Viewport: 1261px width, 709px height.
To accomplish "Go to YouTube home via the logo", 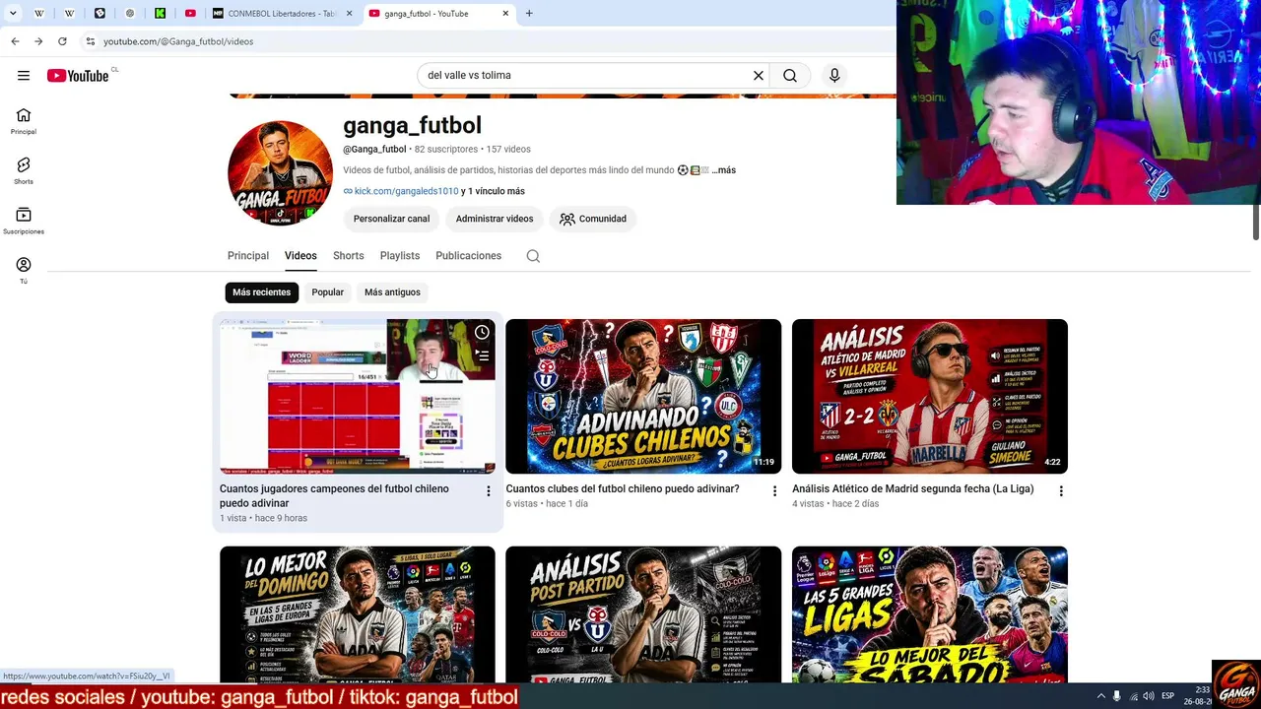I will pos(78,76).
